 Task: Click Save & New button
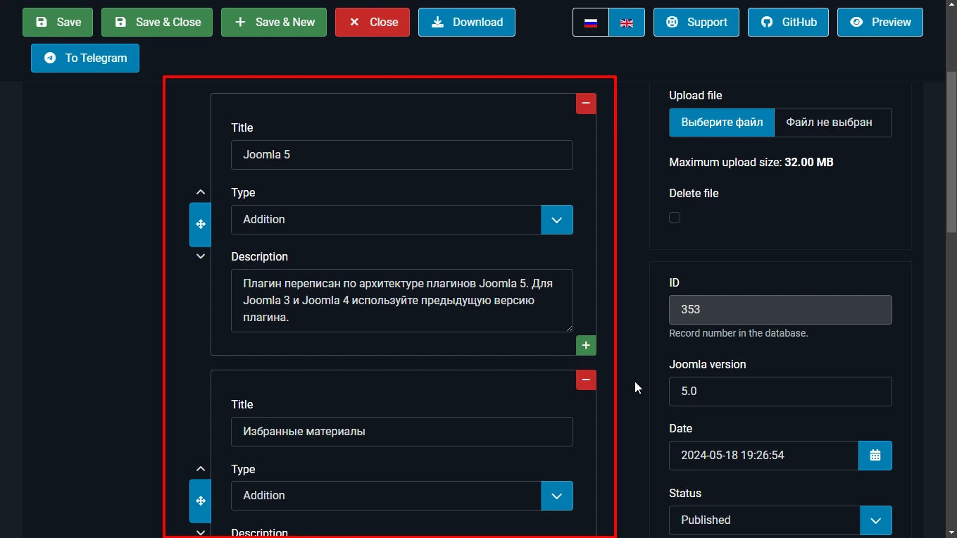tap(274, 23)
